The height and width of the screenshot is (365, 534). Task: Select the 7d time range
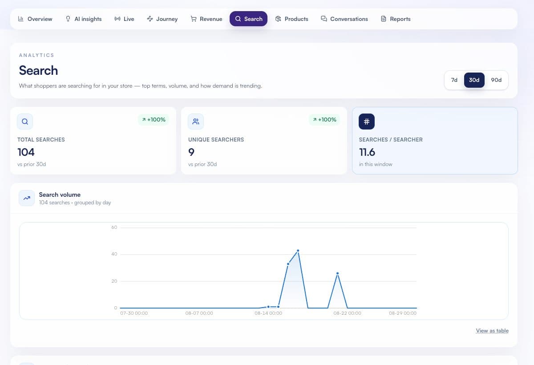(454, 80)
